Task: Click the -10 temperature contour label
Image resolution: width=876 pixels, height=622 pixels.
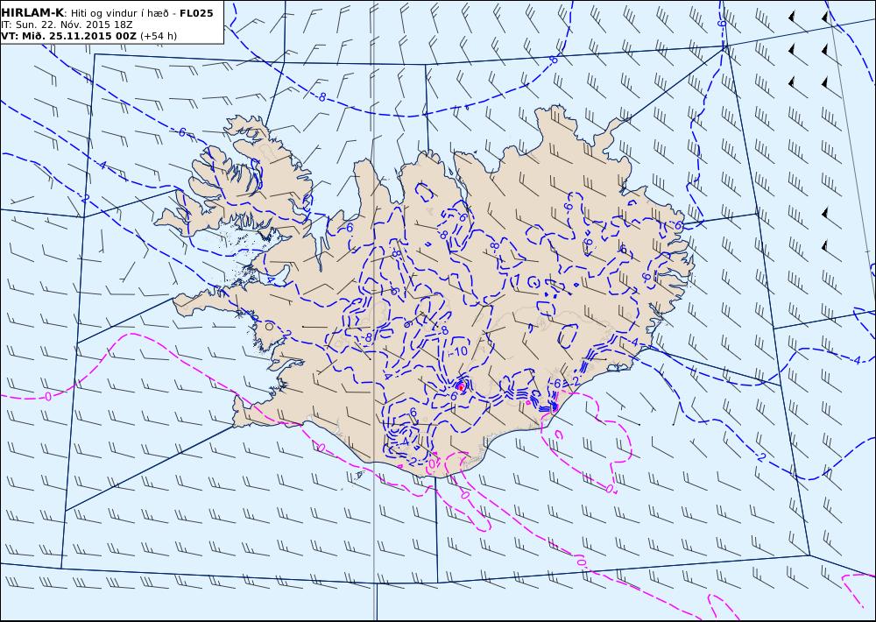Action: (x=458, y=351)
